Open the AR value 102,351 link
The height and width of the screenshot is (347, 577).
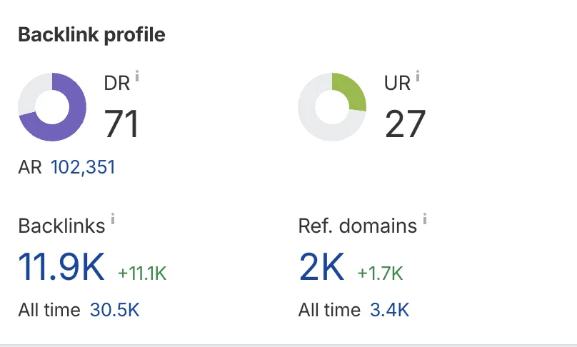(x=83, y=168)
